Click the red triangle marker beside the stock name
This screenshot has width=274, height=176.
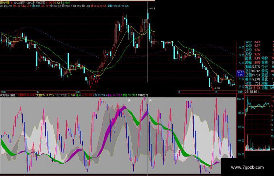(x=12, y=3)
